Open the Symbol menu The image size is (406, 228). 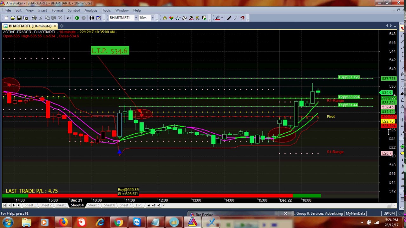tap(74, 10)
